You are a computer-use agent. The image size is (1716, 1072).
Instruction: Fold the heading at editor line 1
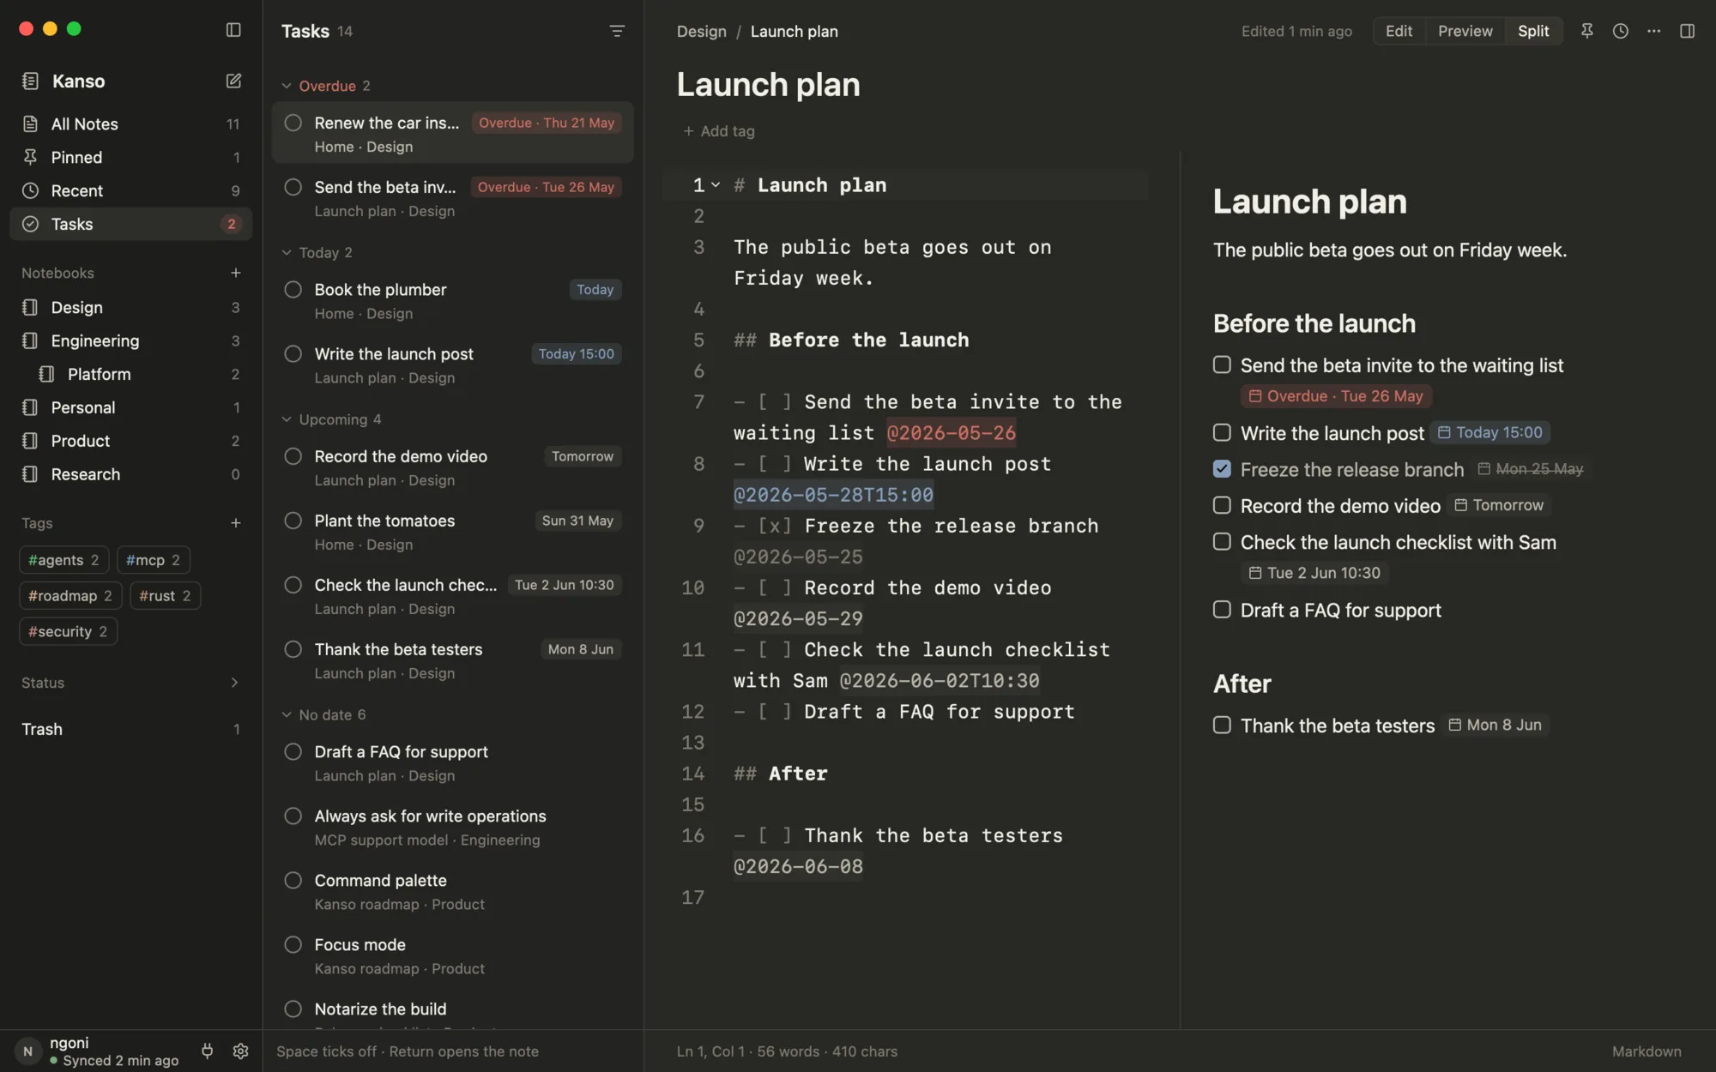[716, 185]
